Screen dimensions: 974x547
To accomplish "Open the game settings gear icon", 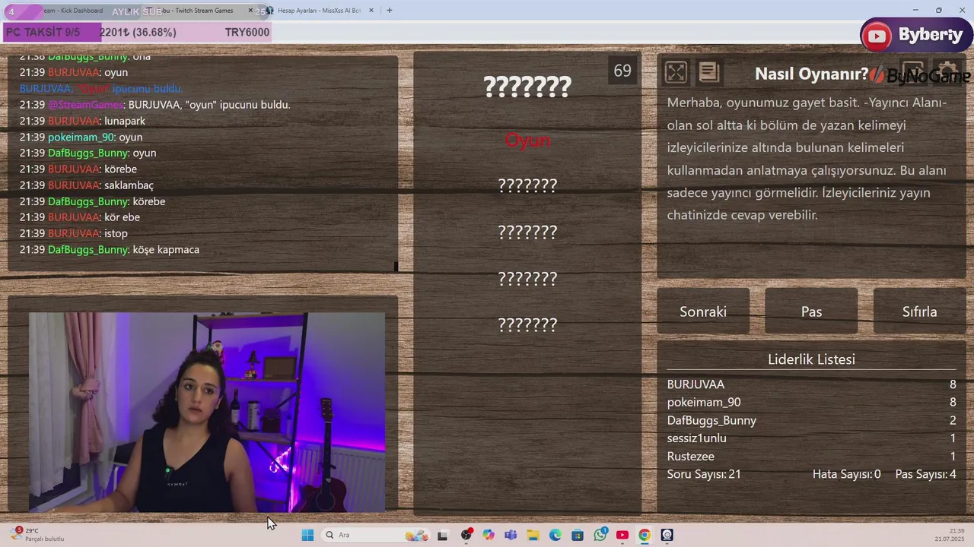I will tap(947, 72).
